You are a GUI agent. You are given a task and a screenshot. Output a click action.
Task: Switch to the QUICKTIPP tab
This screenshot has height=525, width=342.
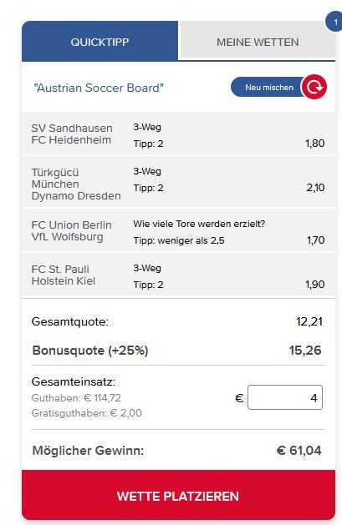100,41
